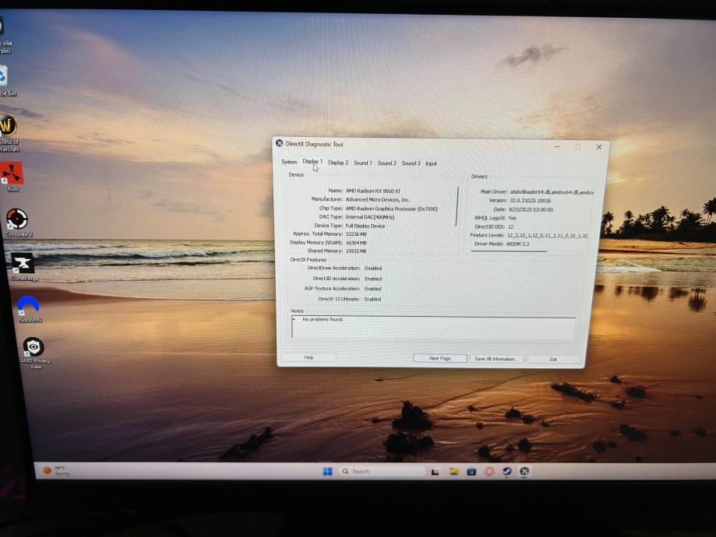Select the AMD Radeon RX 9060 XT name
716x537 pixels.
tap(372, 191)
